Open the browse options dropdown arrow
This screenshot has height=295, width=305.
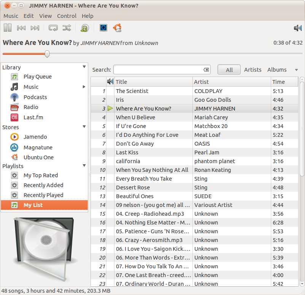[296, 70]
